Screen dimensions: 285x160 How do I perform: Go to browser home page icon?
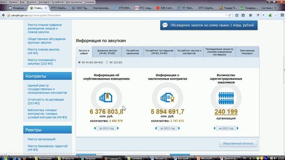click(250, 16)
